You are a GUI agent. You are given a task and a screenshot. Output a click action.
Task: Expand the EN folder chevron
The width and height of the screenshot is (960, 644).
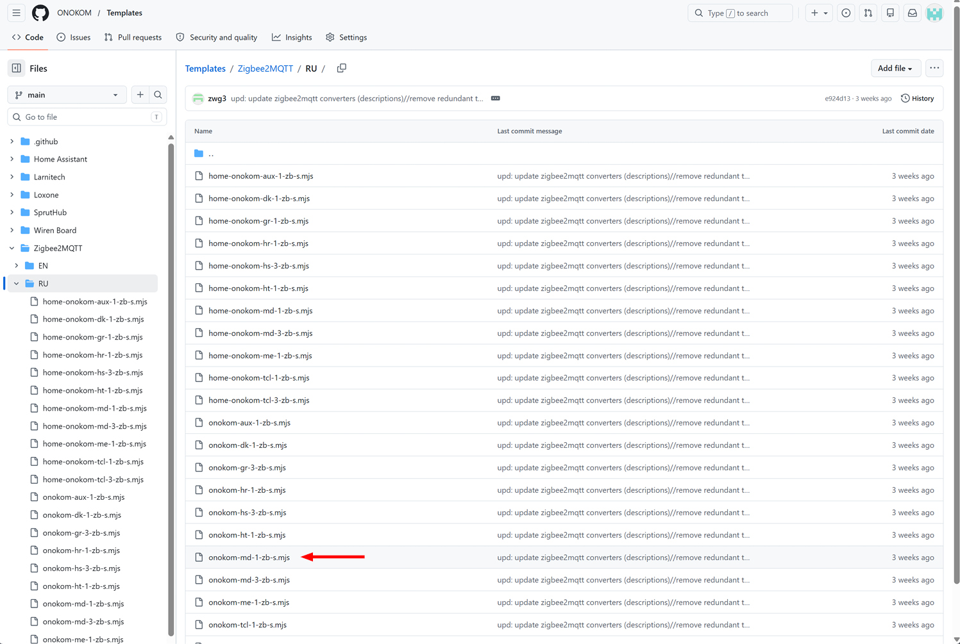(x=17, y=265)
